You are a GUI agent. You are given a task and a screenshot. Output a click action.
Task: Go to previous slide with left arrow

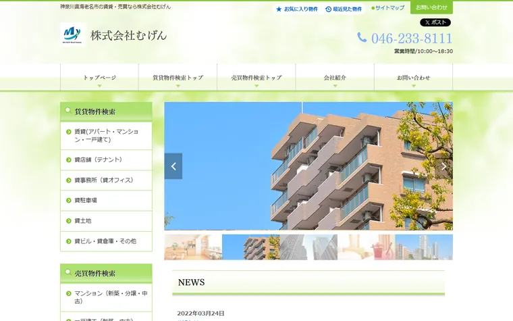[x=173, y=166]
